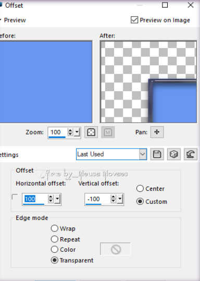Maximize the Offset dialog window
The height and width of the screenshot is (281, 200).
[x=165, y=5]
